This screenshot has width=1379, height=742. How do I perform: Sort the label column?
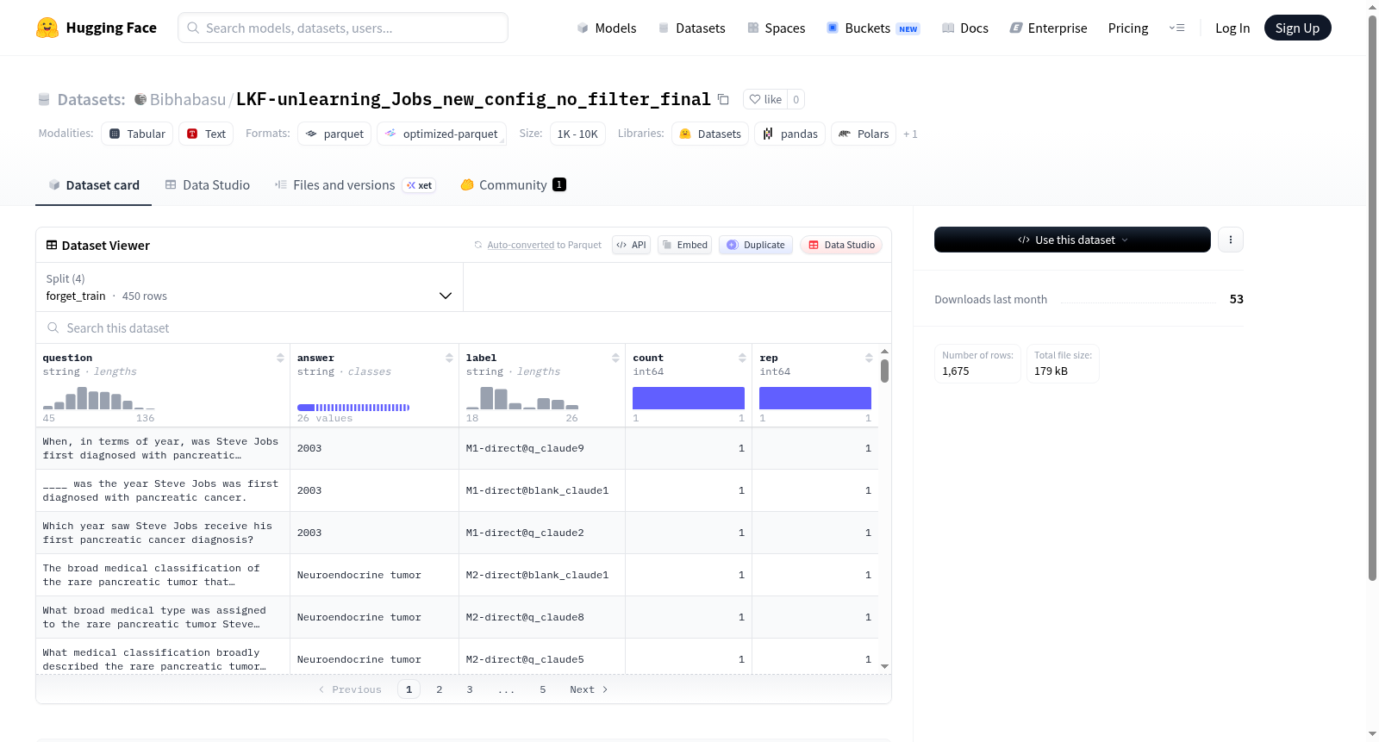[615, 358]
